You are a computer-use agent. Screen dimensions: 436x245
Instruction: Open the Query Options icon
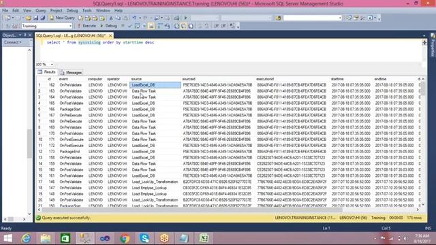(x=144, y=26)
